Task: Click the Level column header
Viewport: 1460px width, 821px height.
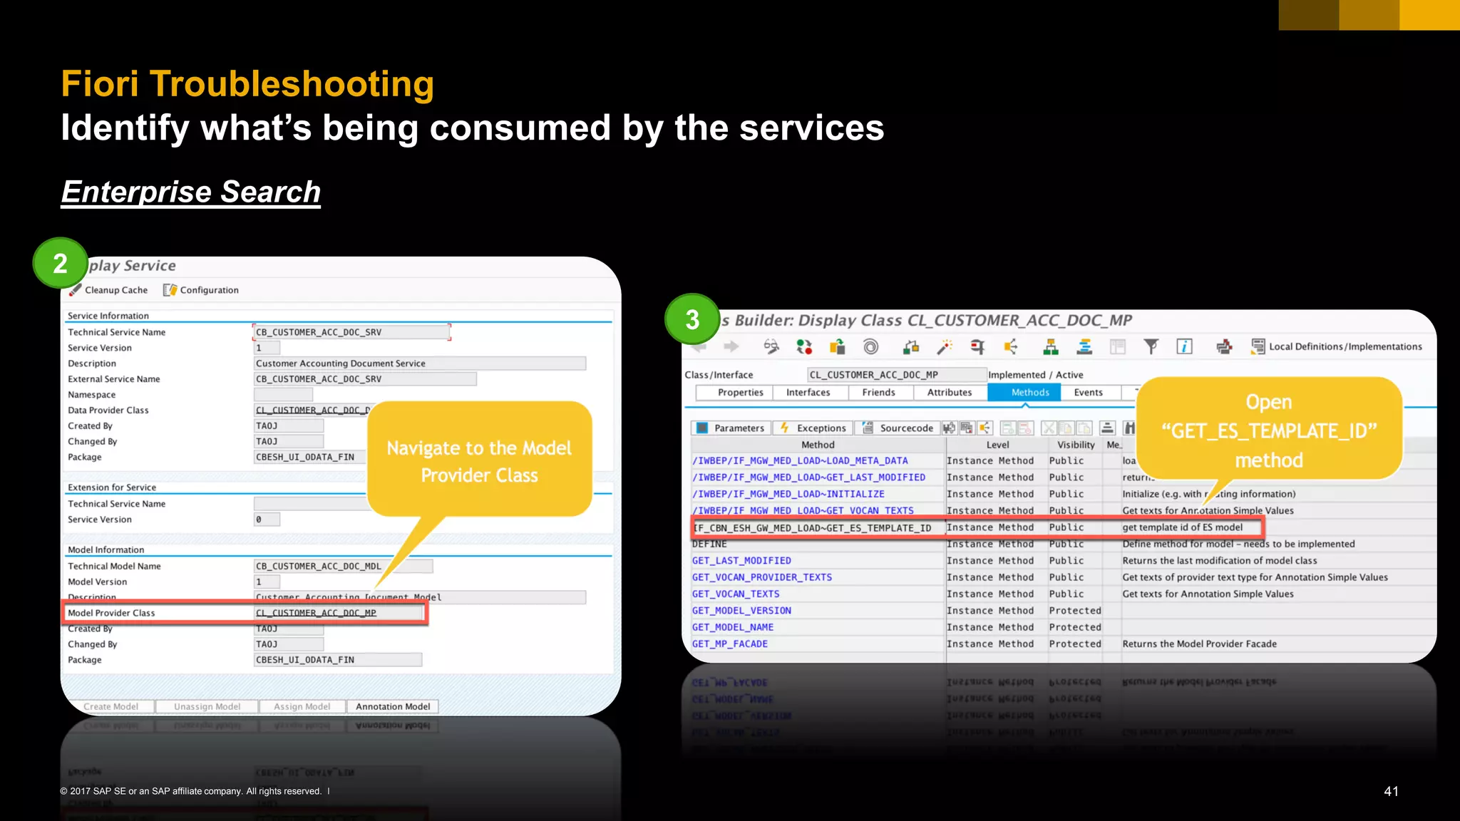Action: pos(997,445)
